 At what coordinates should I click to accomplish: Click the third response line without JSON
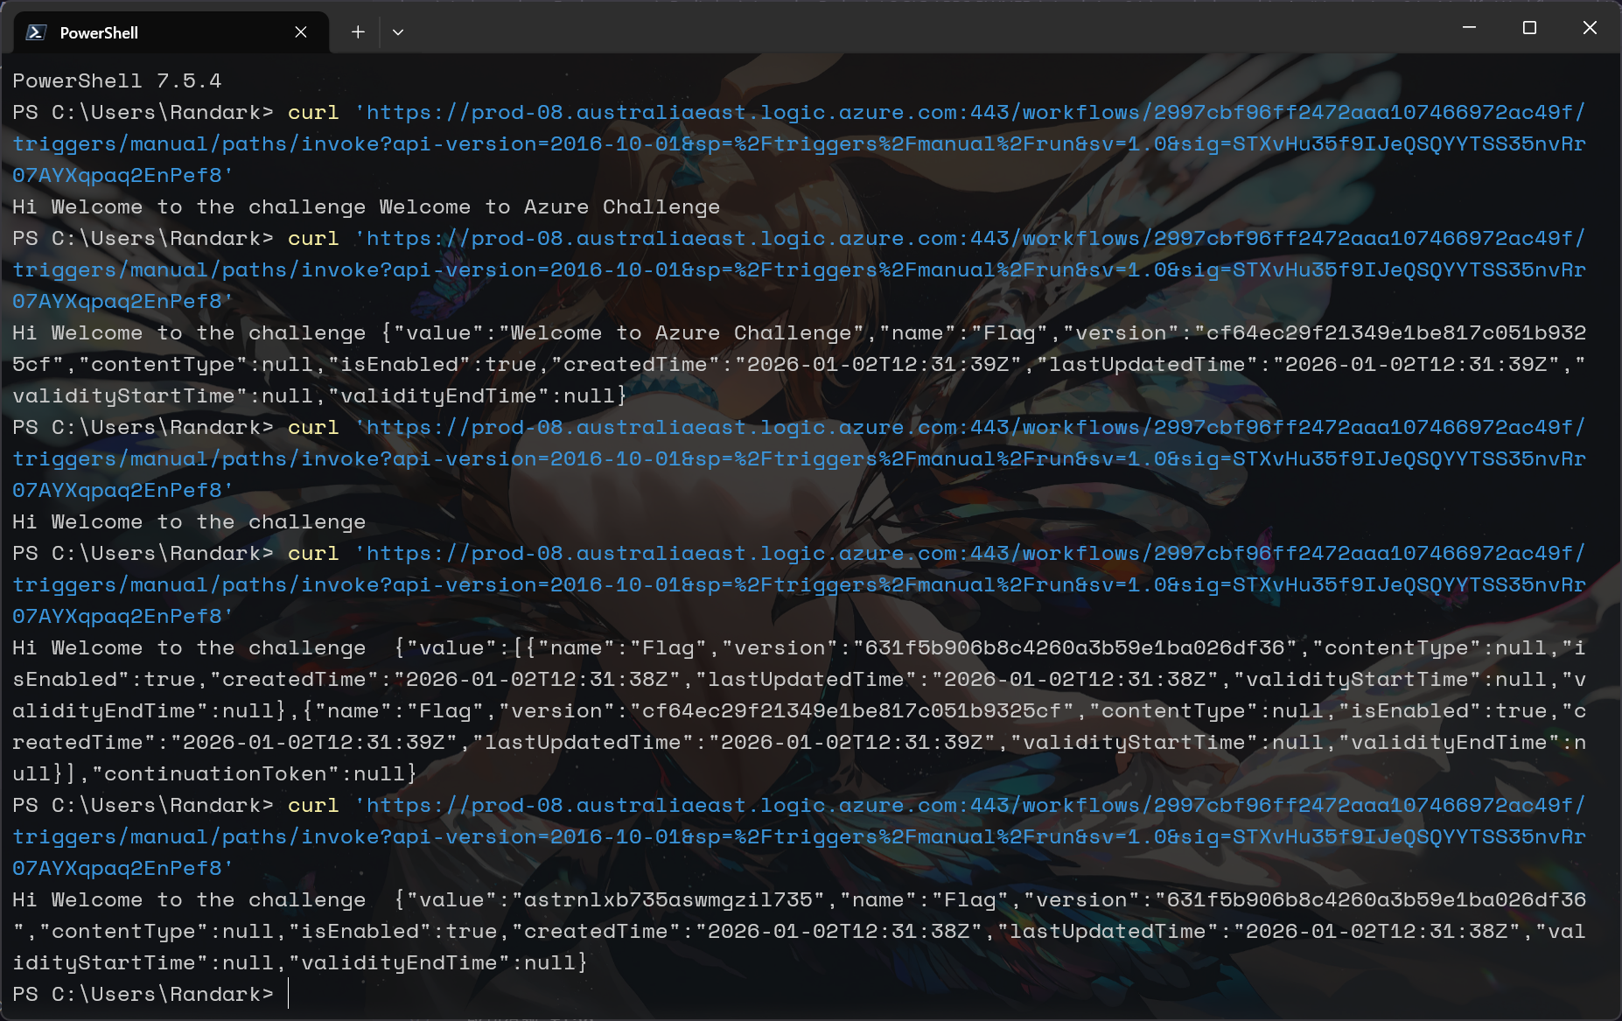pyautogui.click(x=189, y=522)
